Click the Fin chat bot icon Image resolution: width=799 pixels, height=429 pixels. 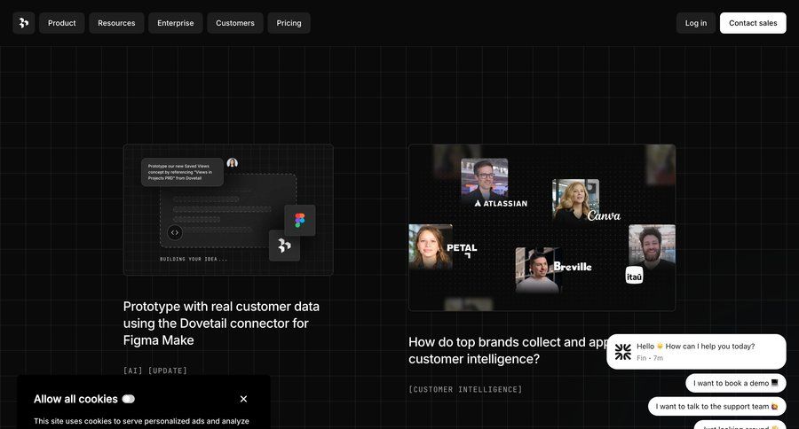623,352
